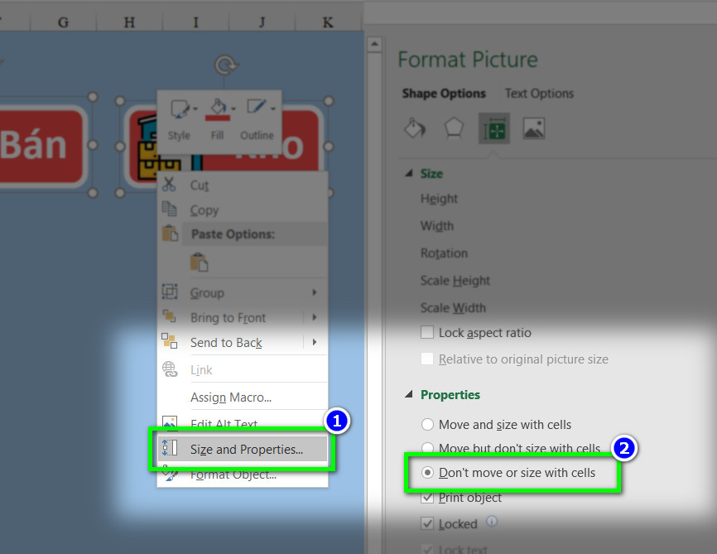Open the Style gallery in the mini toolbar
This screenshot has height=554, width=717.
click(x=178, y=108)
